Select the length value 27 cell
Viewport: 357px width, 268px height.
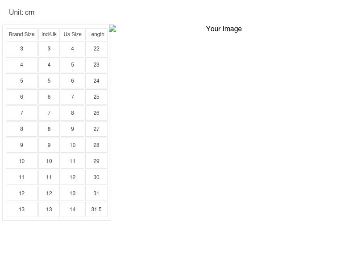point(96,129)
